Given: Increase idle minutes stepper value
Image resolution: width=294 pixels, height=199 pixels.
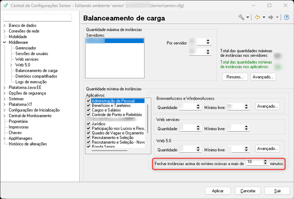Looking at the screenshot, I should (265, 160).
